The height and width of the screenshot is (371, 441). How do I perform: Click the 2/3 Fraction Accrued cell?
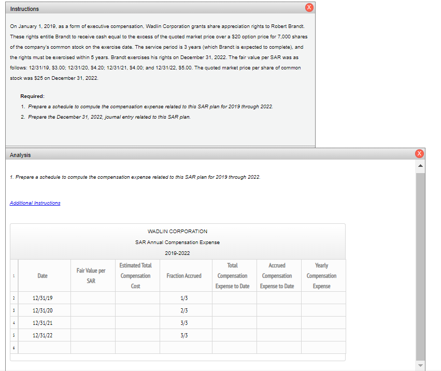click(186, 310)
